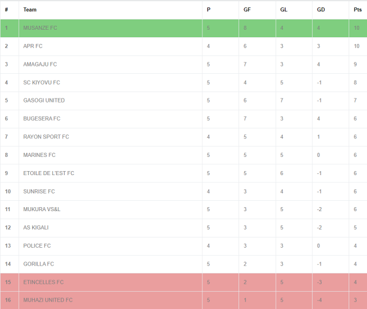
Task: Select BUGESERA FC in the standings
Action: point(41,119)
